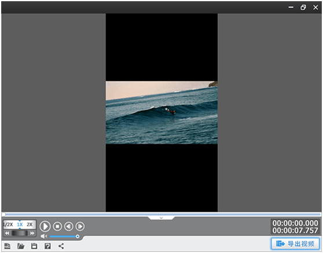This screenshot has height=253, width=323.
Task: Collapse the control panel with chevron
Action: [161, 218]
